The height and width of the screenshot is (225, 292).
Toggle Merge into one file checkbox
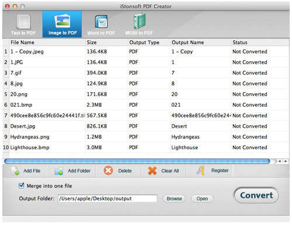pyautogui.click(x=22, y=185)
